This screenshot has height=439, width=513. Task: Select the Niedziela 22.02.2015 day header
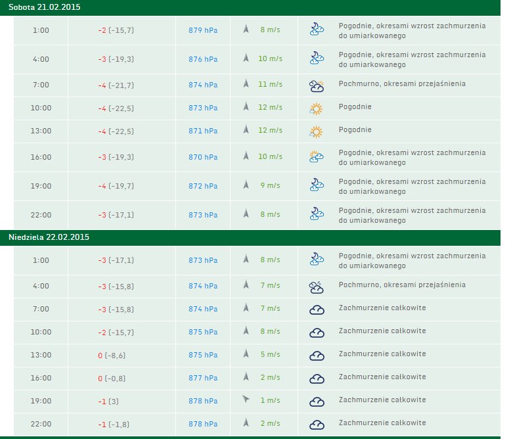point(49,237)
